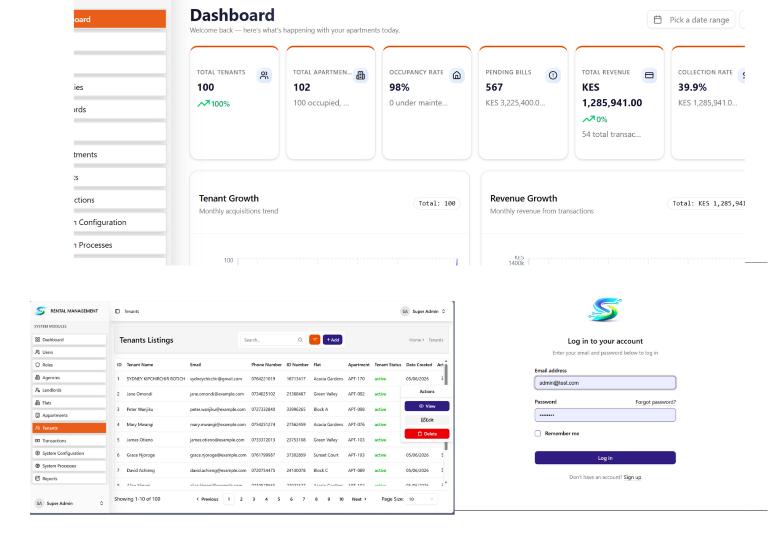Viewport: 781px width, 554px height.
Task: Open System Configuration in the sidebar
Action: pyautogui.click(x=69, y=453)
